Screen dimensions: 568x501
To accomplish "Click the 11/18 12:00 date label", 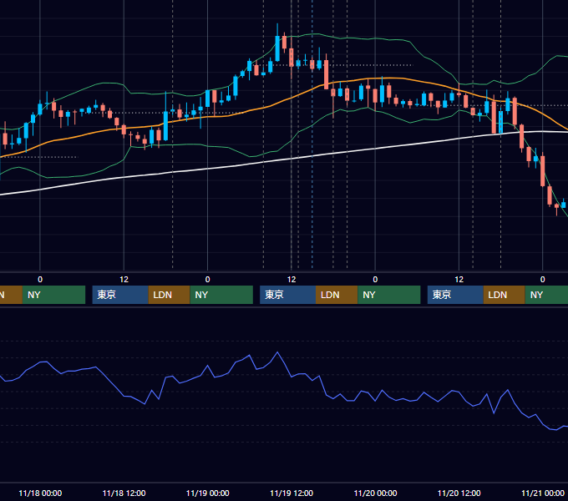I will (x=124, y=493).
